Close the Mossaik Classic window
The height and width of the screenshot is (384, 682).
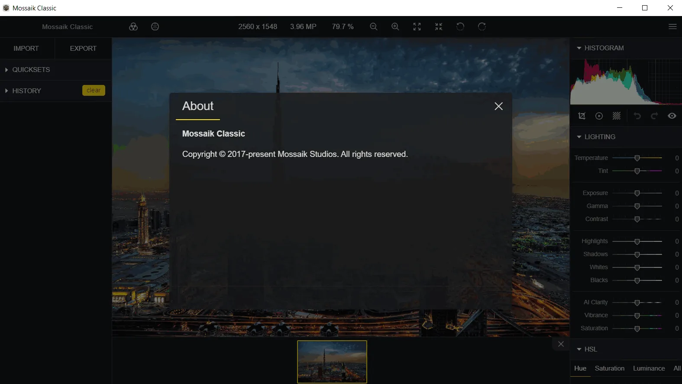[670, 8]
